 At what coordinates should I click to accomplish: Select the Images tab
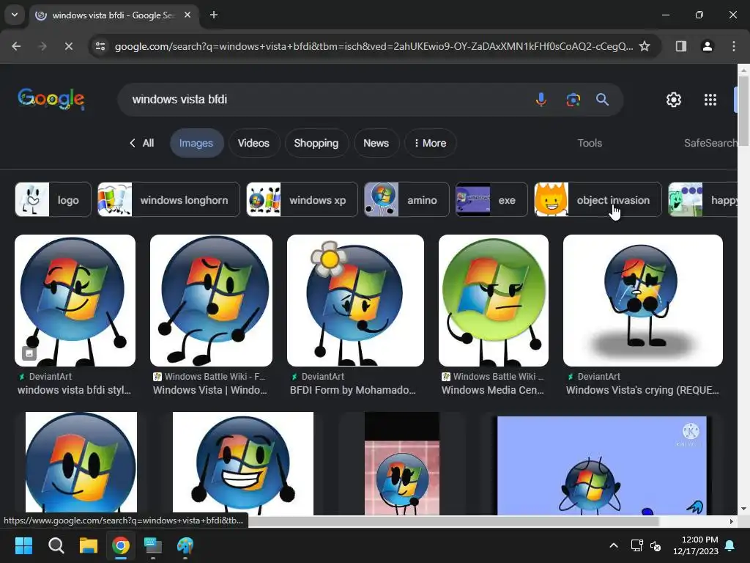click(196, 143)
